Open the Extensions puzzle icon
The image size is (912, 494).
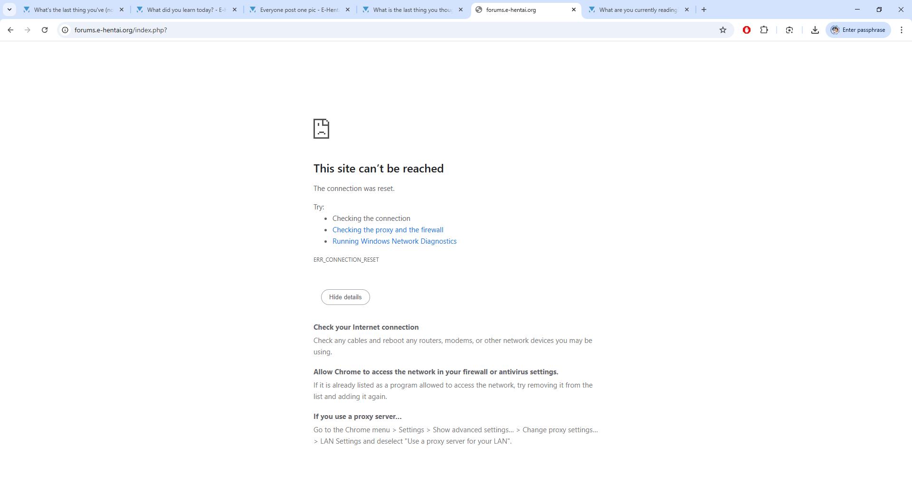click(764, 30)
